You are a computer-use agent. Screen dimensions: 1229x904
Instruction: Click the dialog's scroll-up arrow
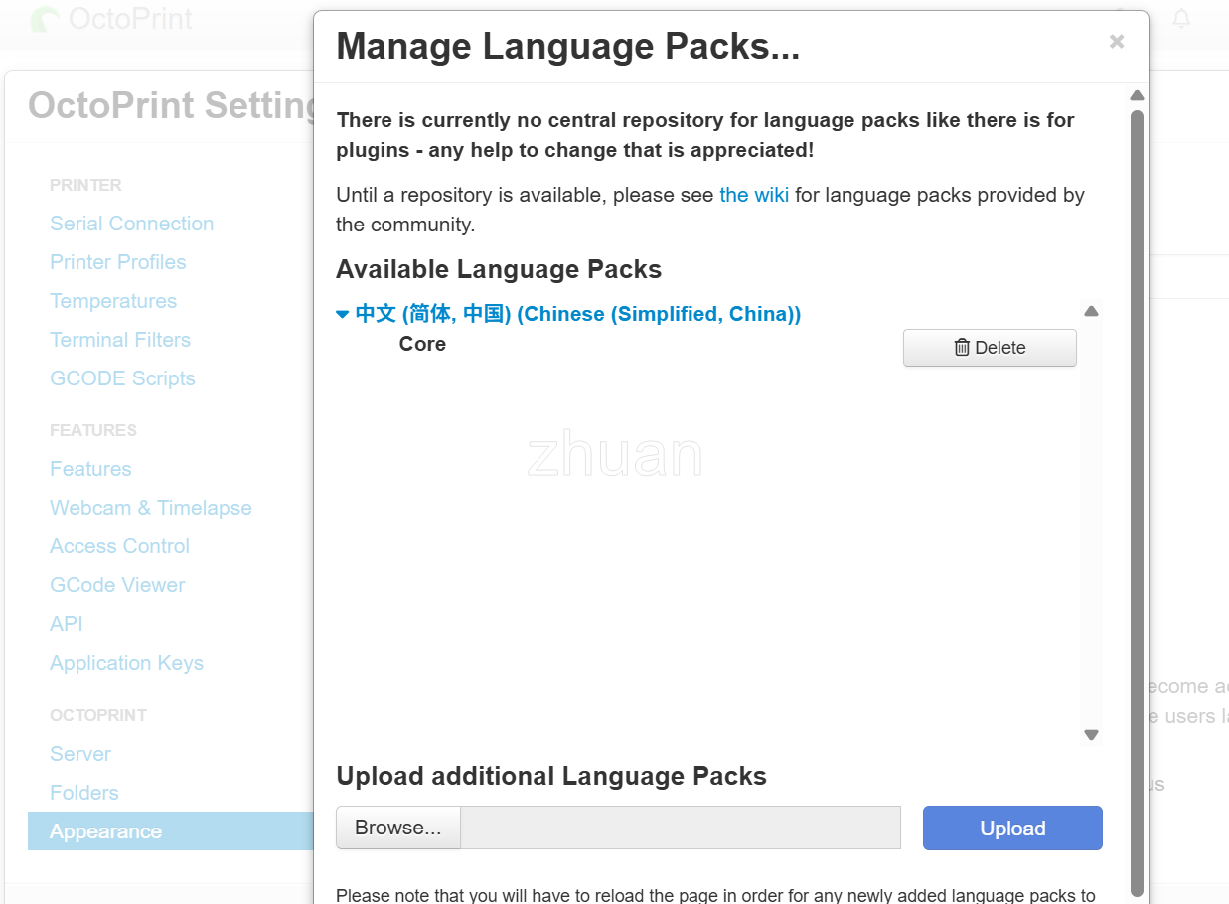point(1138,95)
